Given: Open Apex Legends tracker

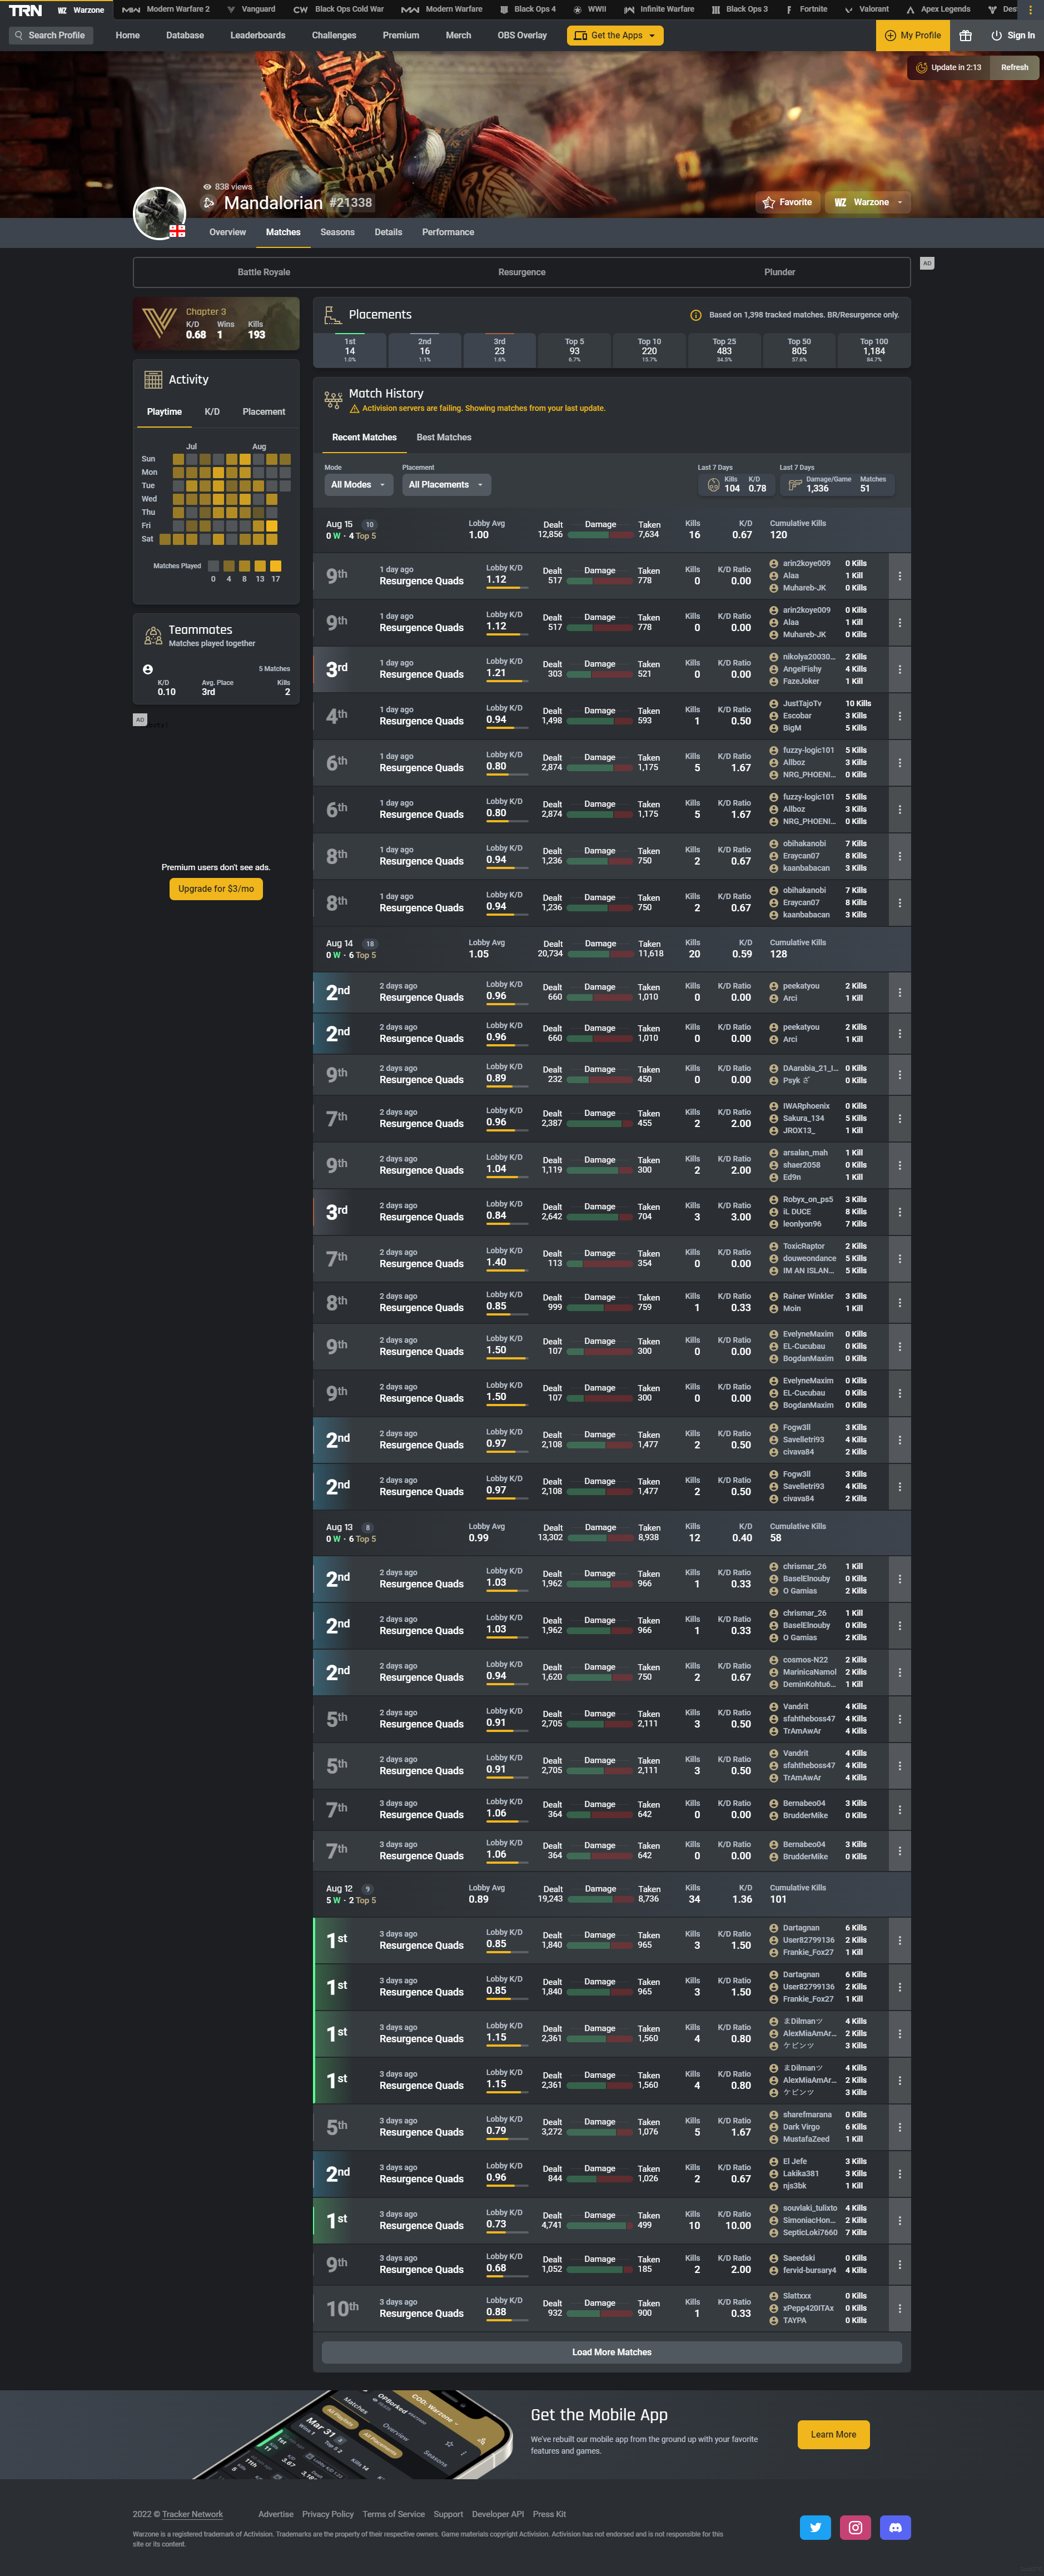Looking at the screenshot, I should [x=938, y=9].
